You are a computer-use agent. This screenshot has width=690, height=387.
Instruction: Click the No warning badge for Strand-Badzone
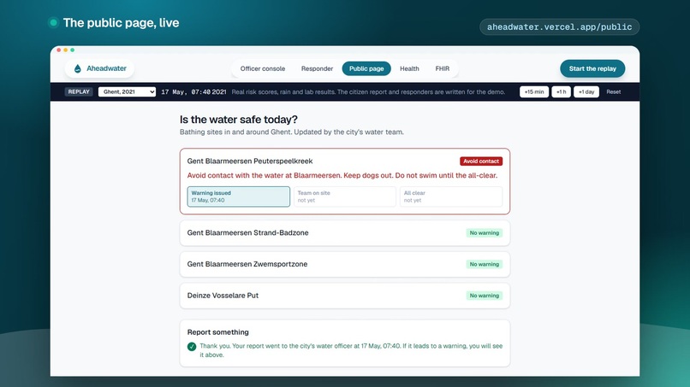[484, 233]
